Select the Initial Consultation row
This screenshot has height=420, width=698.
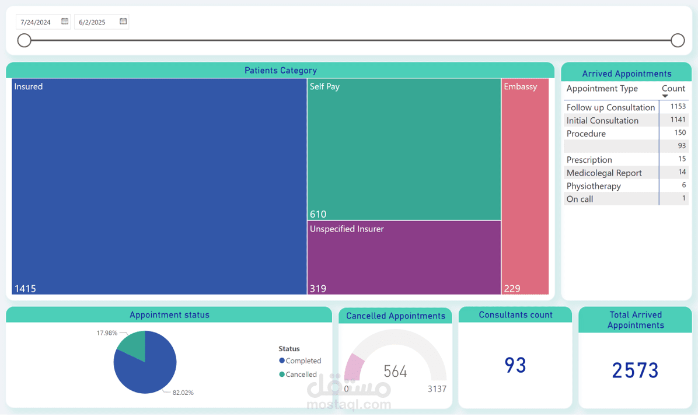[626, 120]
